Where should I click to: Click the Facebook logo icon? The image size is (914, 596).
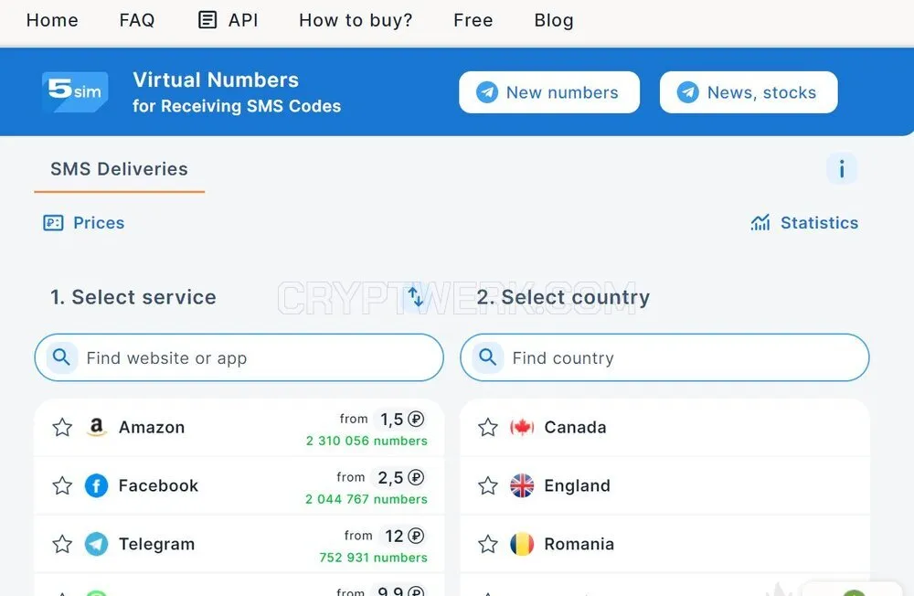point(96,485)
